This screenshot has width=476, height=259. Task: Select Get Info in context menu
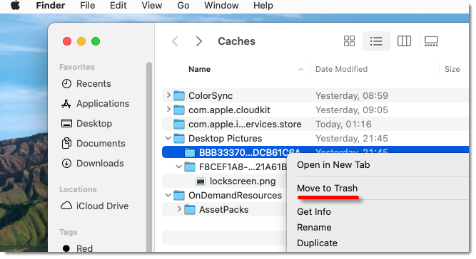coord(314,211)
